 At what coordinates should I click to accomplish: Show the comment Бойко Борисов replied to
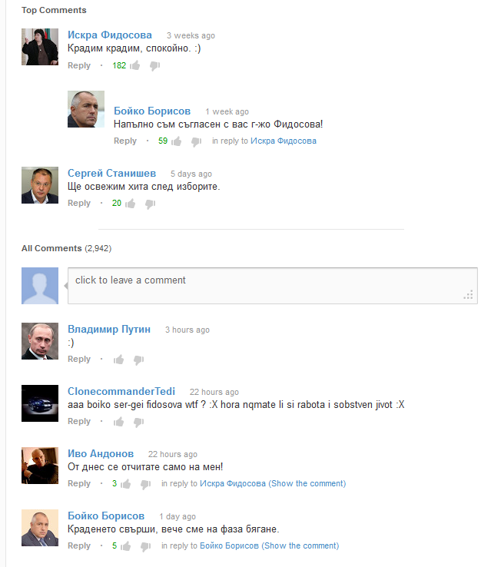coord(301,545)
